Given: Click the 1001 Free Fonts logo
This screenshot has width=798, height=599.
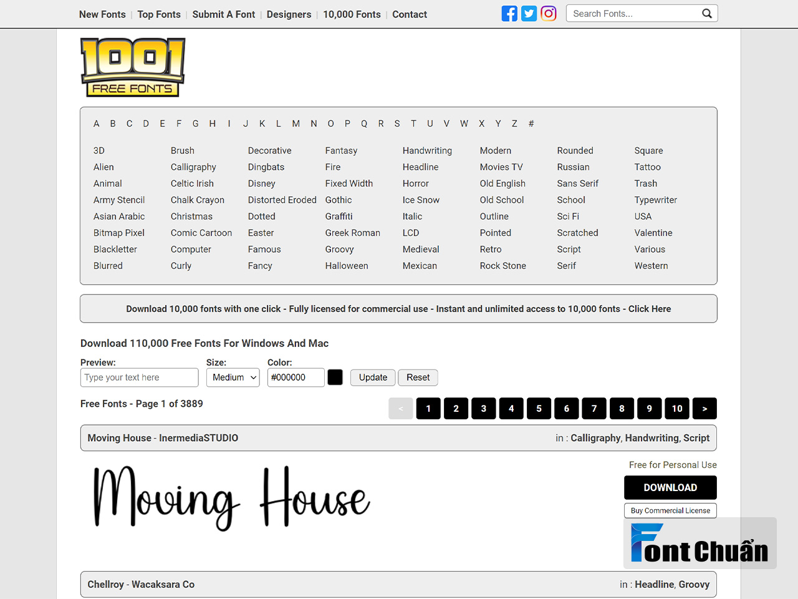Looking at the screenshot, I should [x=133, y=67].
